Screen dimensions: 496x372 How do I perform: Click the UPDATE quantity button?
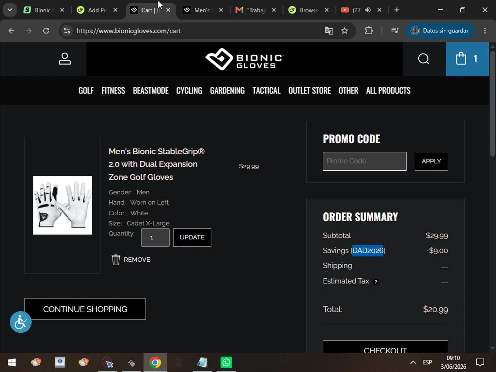[x=192, y=237]
